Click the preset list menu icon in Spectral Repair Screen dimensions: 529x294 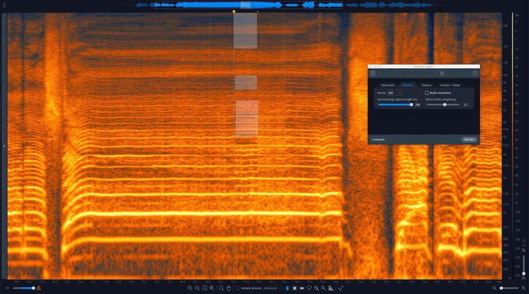[x=442, y=73]
